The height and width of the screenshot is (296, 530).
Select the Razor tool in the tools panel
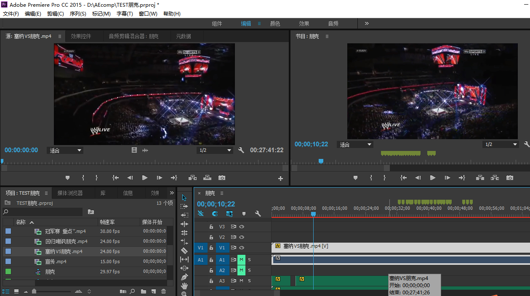click(184, 251)
